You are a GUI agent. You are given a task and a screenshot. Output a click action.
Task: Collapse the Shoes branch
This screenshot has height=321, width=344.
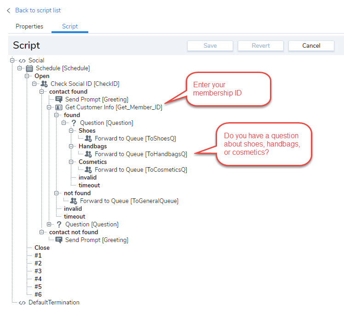[x=71, y=130]
